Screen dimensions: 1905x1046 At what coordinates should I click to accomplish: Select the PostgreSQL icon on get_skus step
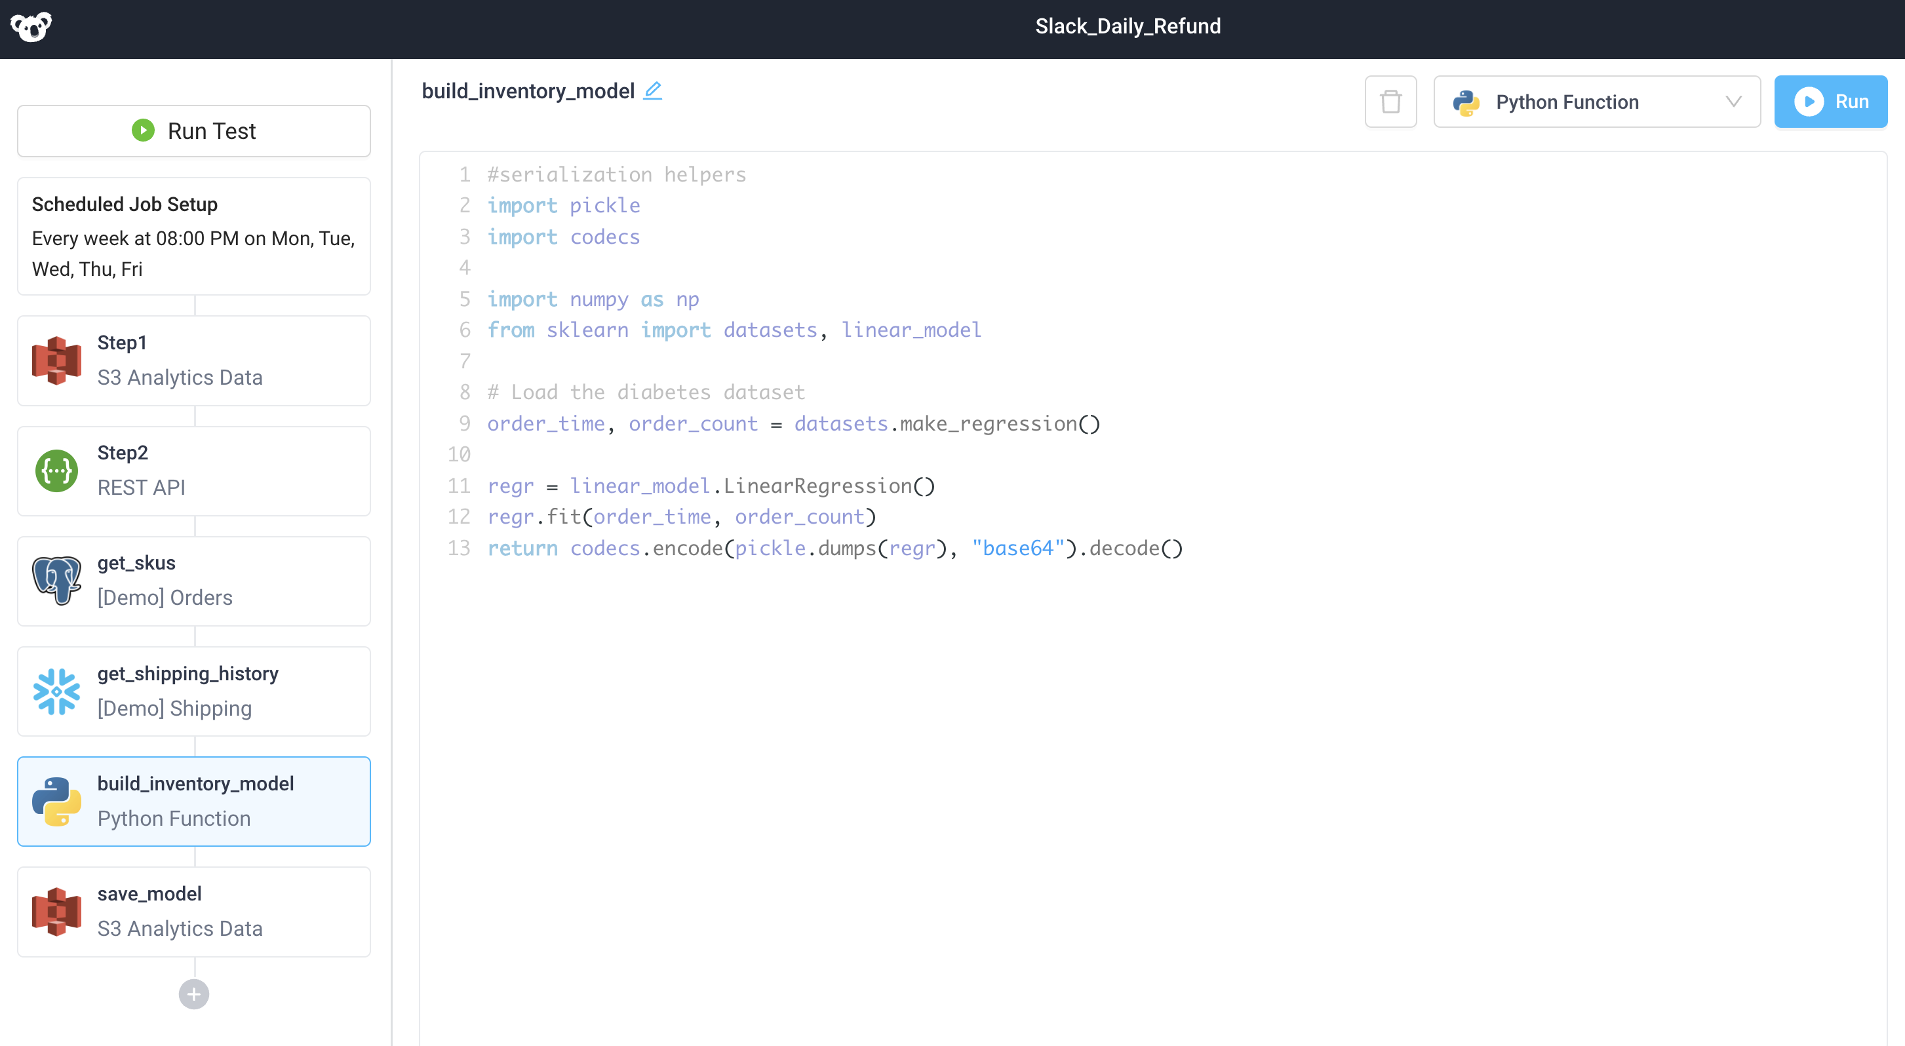(56, 580)
